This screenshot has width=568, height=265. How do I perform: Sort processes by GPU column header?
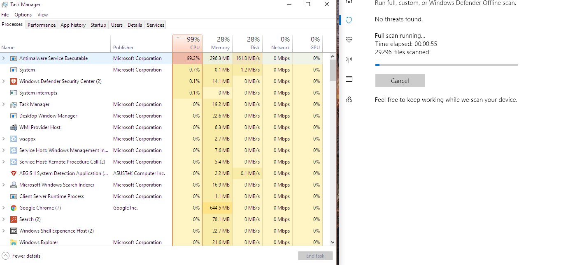[x=307, y=43]
